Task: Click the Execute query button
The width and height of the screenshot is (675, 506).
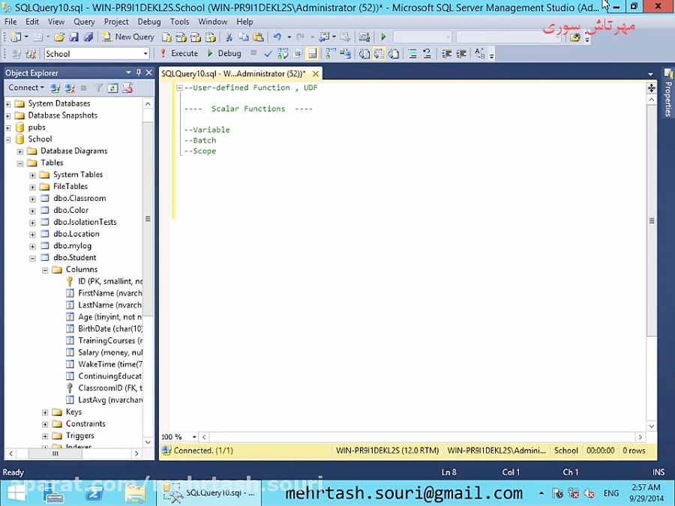Action: tap(179, 53)
